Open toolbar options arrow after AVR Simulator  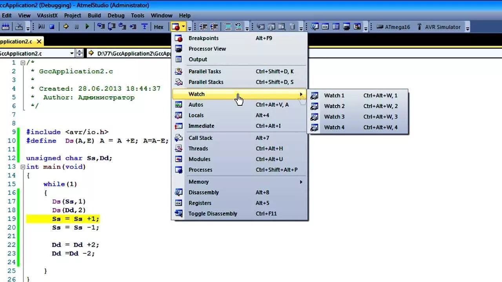[x=467, y=27]
